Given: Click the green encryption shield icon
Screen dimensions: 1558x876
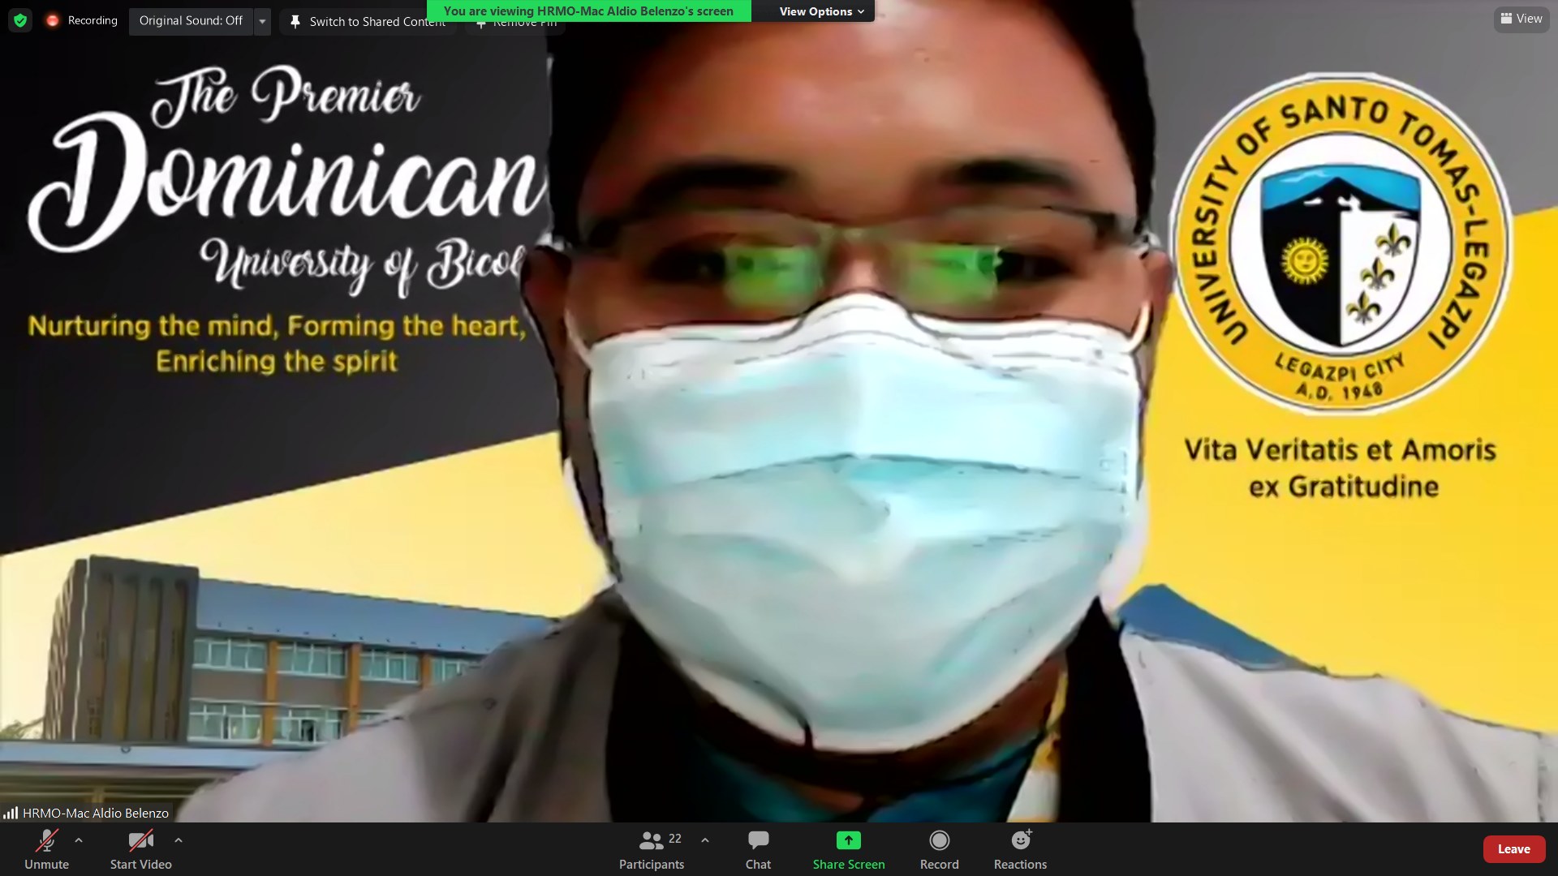Looking at the screenshot, I should pos(20,20).
